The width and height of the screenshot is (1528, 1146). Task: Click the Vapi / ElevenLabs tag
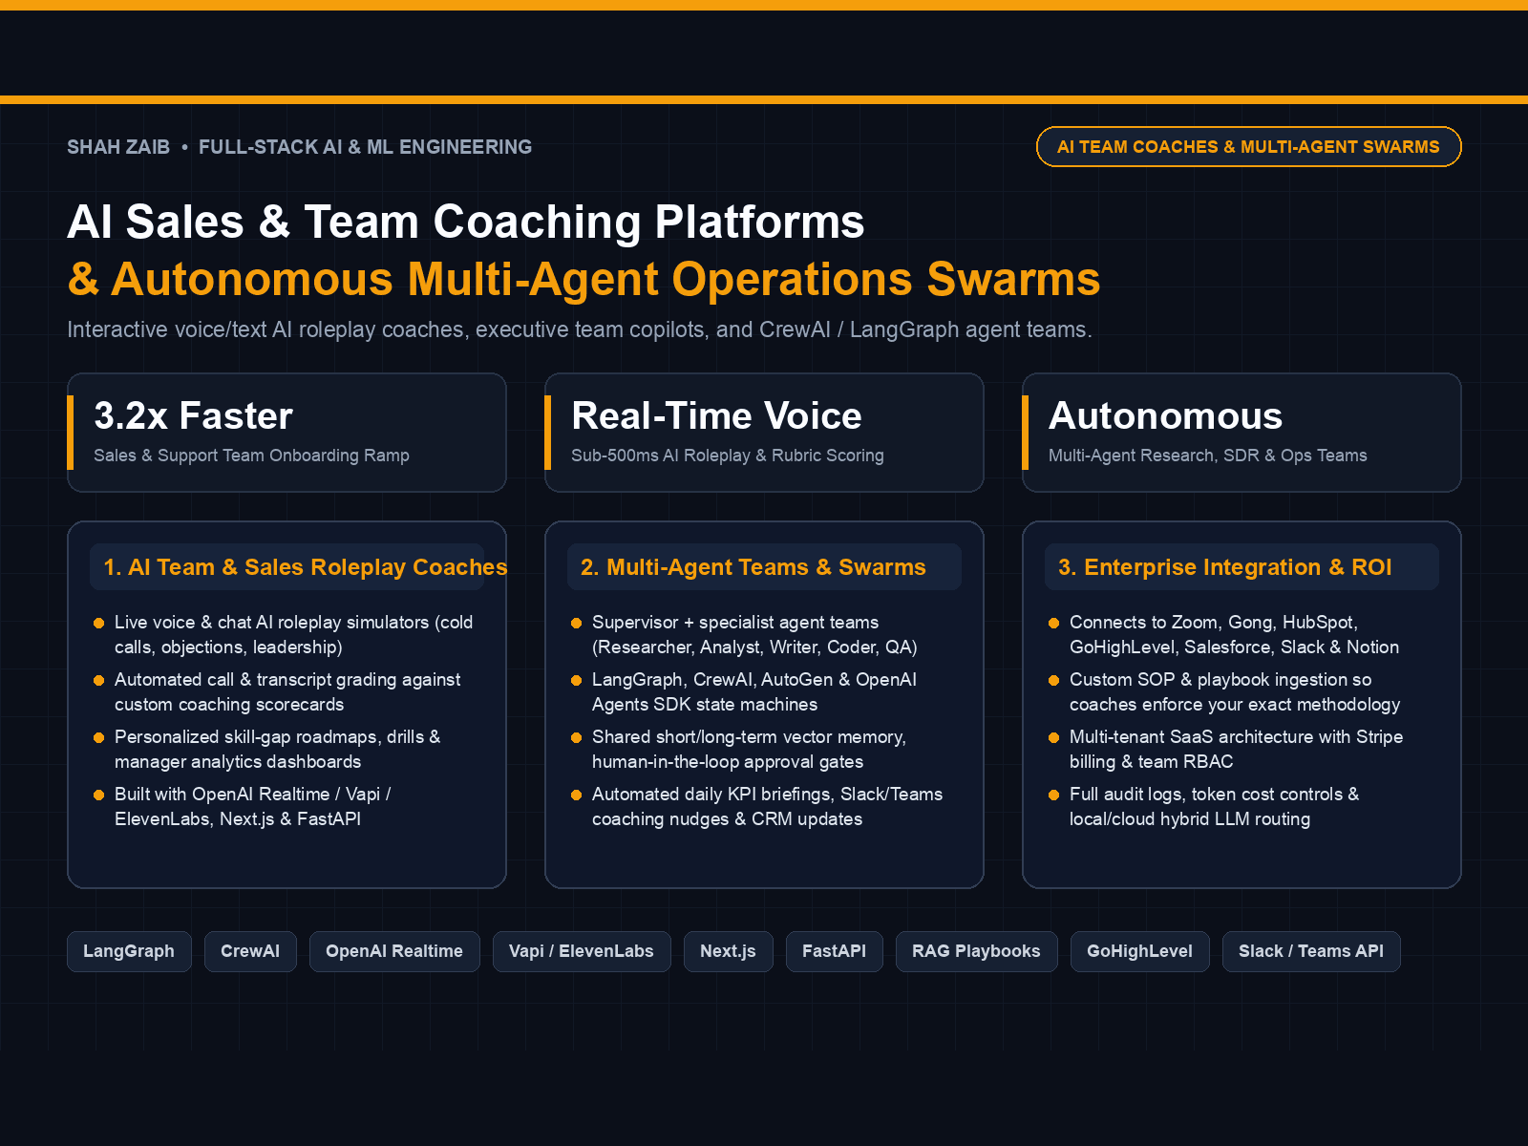tap(582, 951)
